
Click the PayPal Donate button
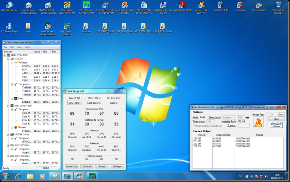click(276, 125)
